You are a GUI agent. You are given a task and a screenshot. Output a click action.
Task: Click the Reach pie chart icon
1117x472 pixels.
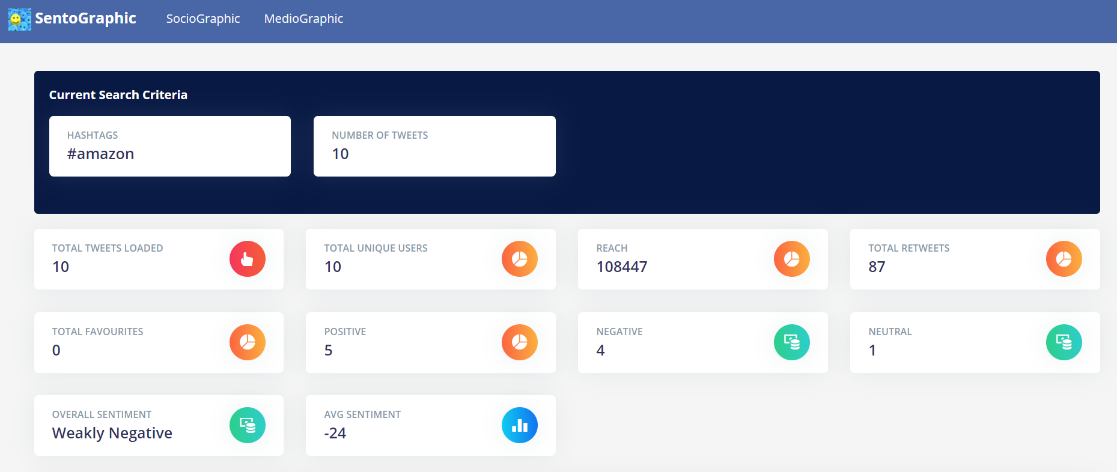click(x=792, y=259)
